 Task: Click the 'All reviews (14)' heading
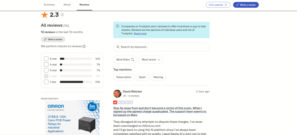(x=55, y=25)
